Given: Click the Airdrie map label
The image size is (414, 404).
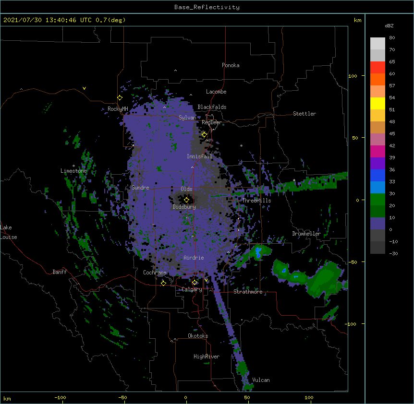Looking at the screenshot, I should [x=194, y=258].
